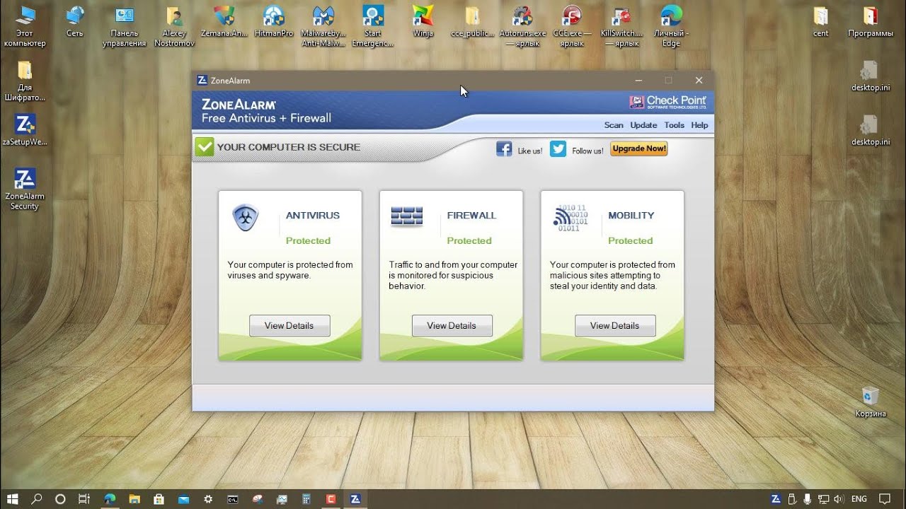Select the cent folder desktop icon
906x509 pixels.
[x=820, y=22]
